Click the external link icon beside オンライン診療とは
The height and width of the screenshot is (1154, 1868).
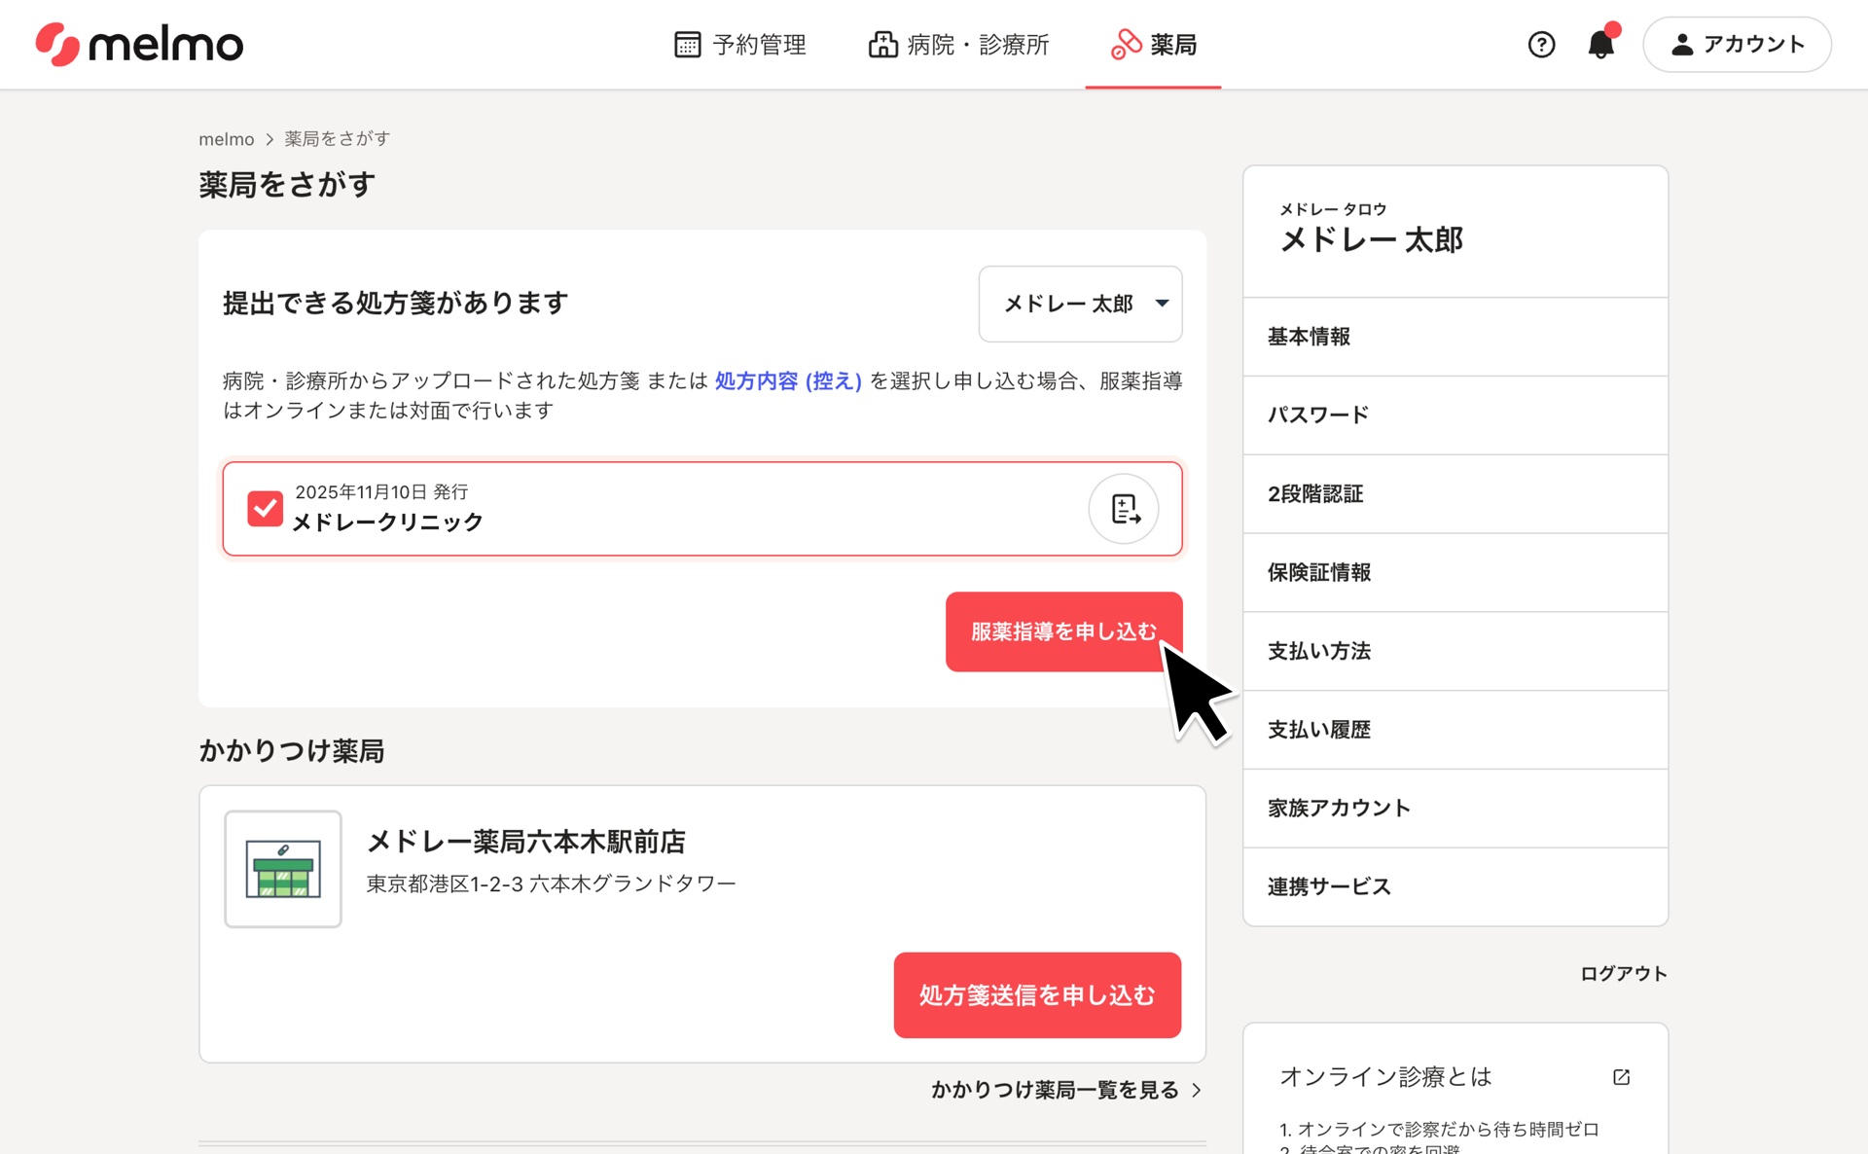1621,1077
